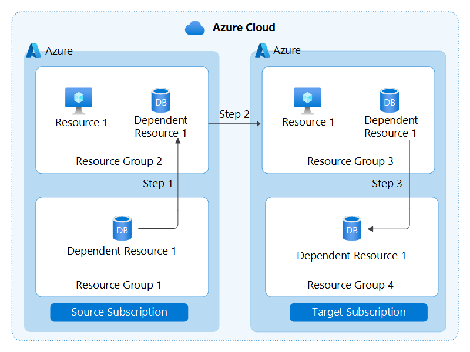
Task: Click the Azure Cloud icon at the top
Action: pyautogui.click(x=194, y=27)
